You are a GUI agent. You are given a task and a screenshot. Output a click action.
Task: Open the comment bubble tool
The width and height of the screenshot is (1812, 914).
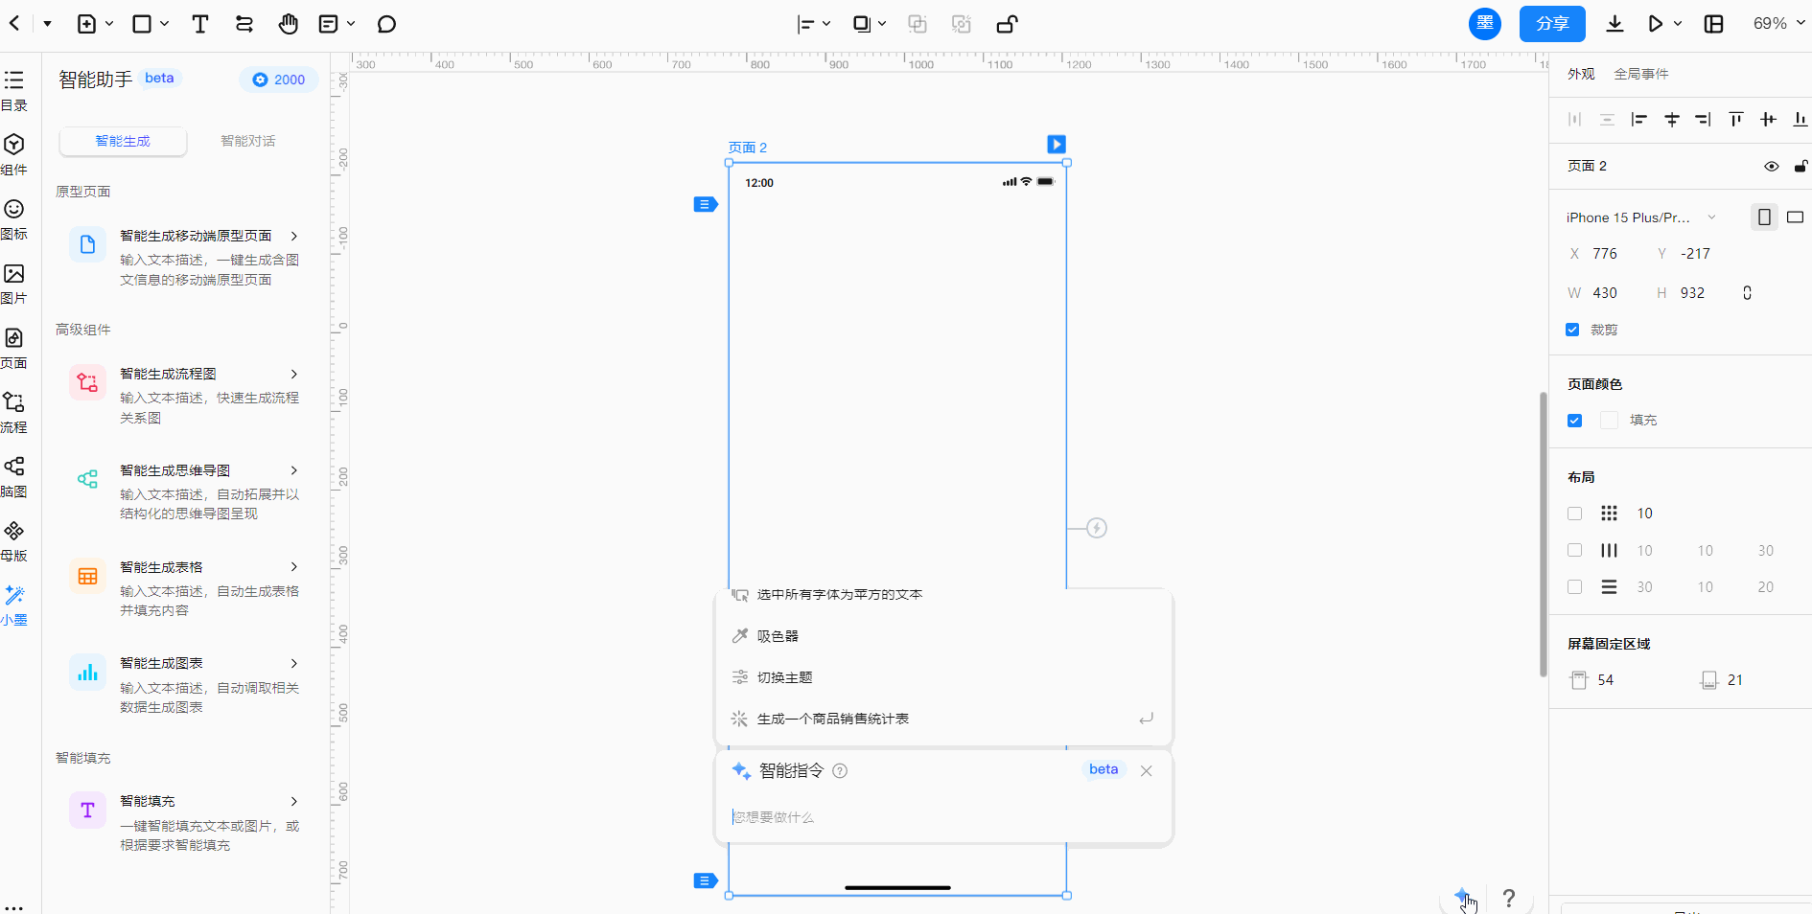click(x=386, y=24)
